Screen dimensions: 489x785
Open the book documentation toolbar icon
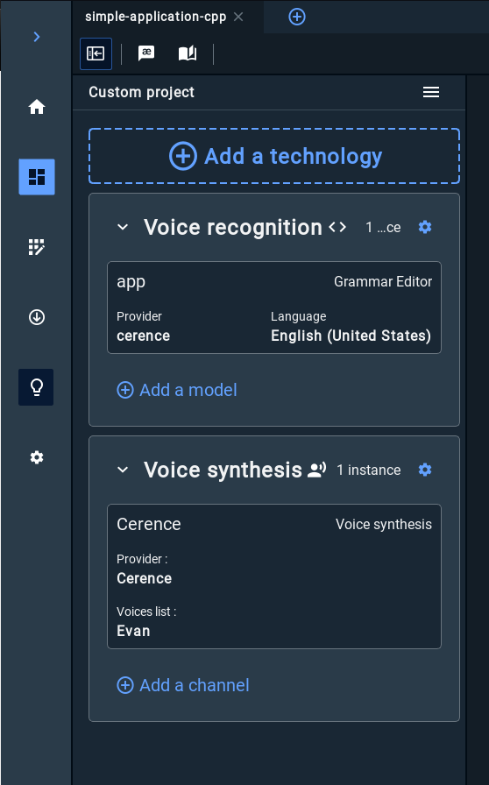188,53
